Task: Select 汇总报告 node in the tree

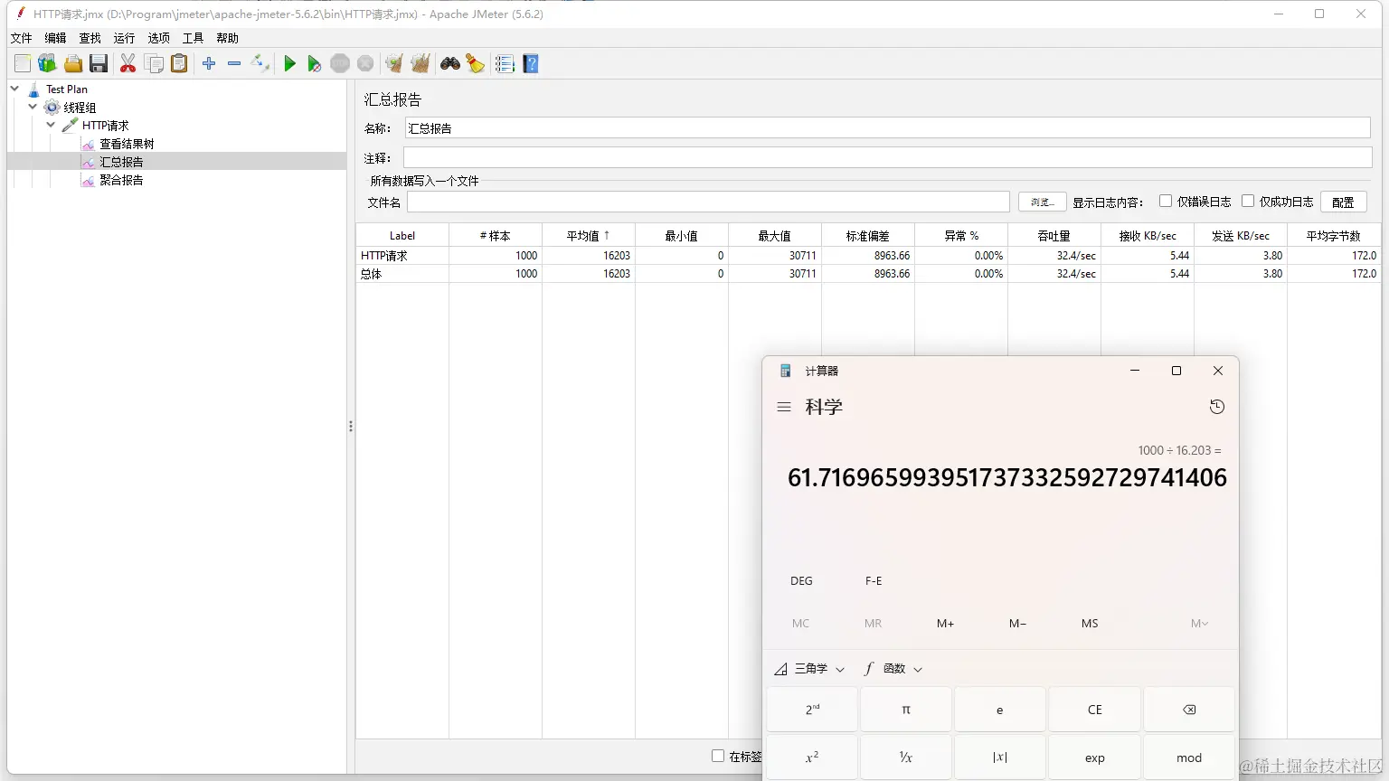Action: [121, 162]
